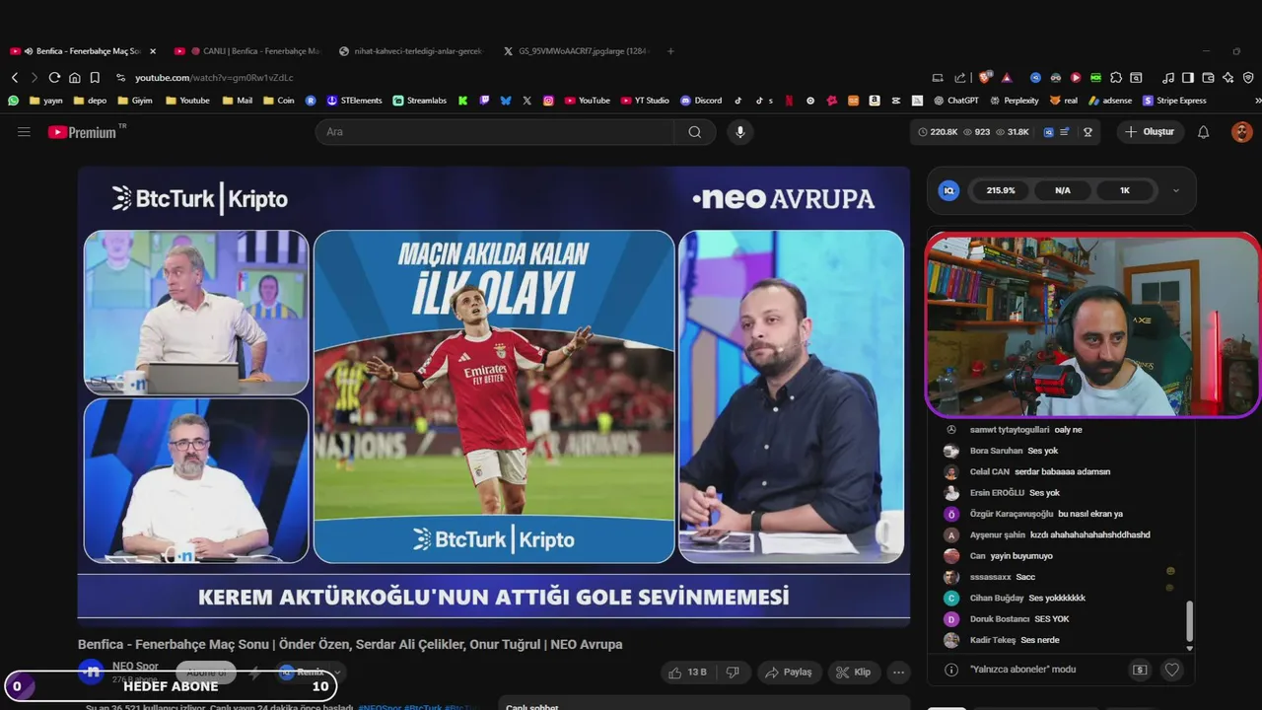Open the Brave wallet icon
The width and height of the screenshot is (1262, 710).
pyautogui.click(x=1208, y=78)
